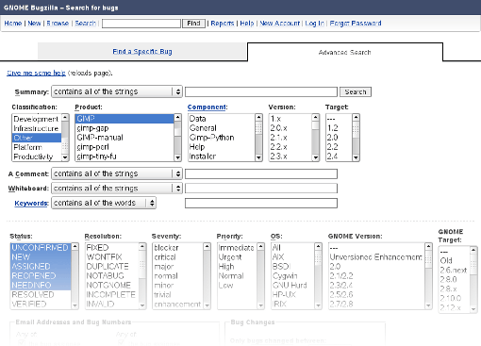Open the Summary match type dropdown
The width and height of the screenshot is (481, 346).
(117, 91)
